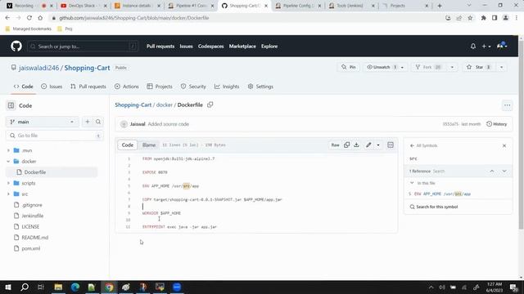
Task: Edit the file with pencil icon
Action: (x=368, y=145)
